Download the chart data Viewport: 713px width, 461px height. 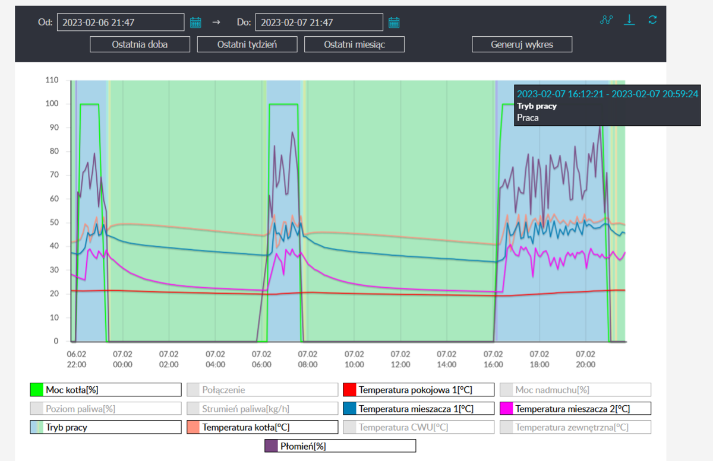coord(629,20)
